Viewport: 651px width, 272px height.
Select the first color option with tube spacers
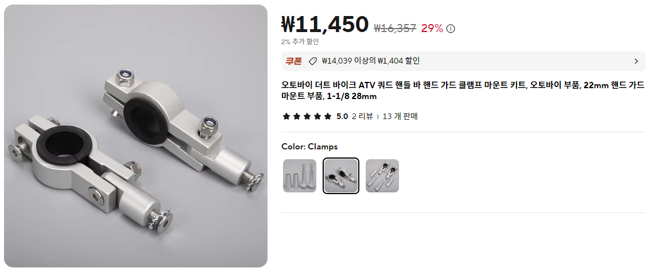click(299, 176)
